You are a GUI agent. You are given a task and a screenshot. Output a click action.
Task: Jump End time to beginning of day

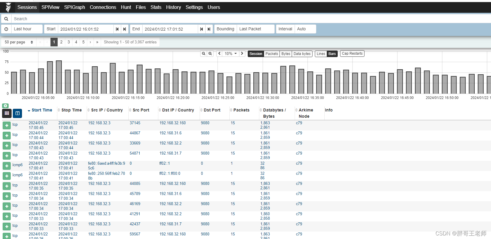pyautogui.click(x=202, y=29)
